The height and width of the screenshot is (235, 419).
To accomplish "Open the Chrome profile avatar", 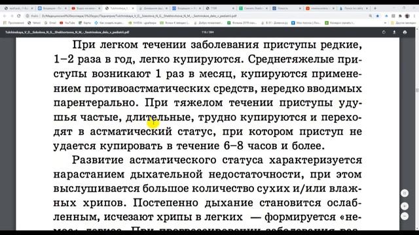I will 407,16.
